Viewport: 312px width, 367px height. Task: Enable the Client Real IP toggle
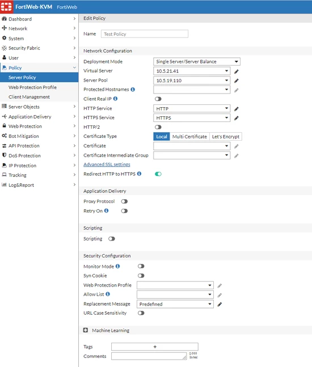158,99
